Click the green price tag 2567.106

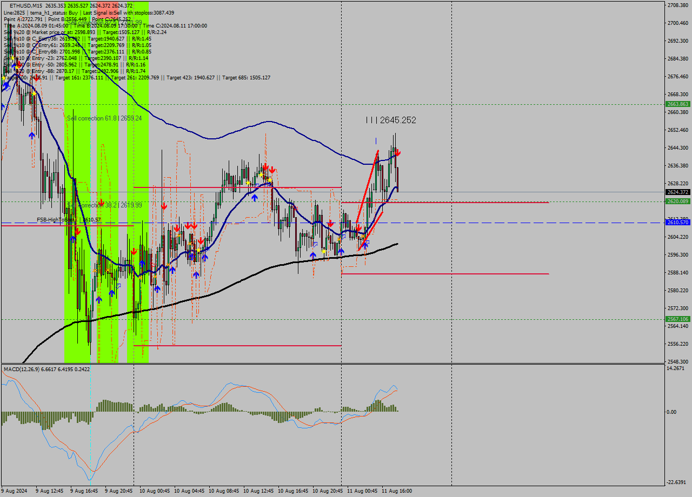coord(677,319)
